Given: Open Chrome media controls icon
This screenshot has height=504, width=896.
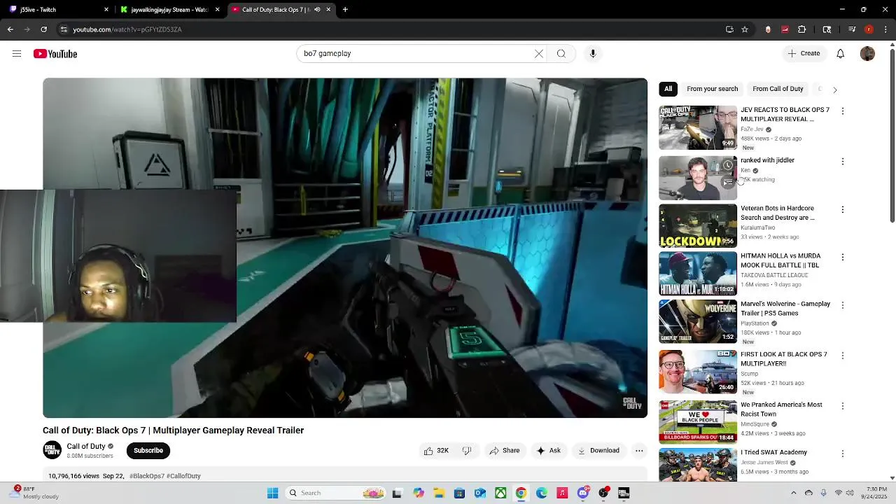Looking at the screenshot, I should pos(852,29).
